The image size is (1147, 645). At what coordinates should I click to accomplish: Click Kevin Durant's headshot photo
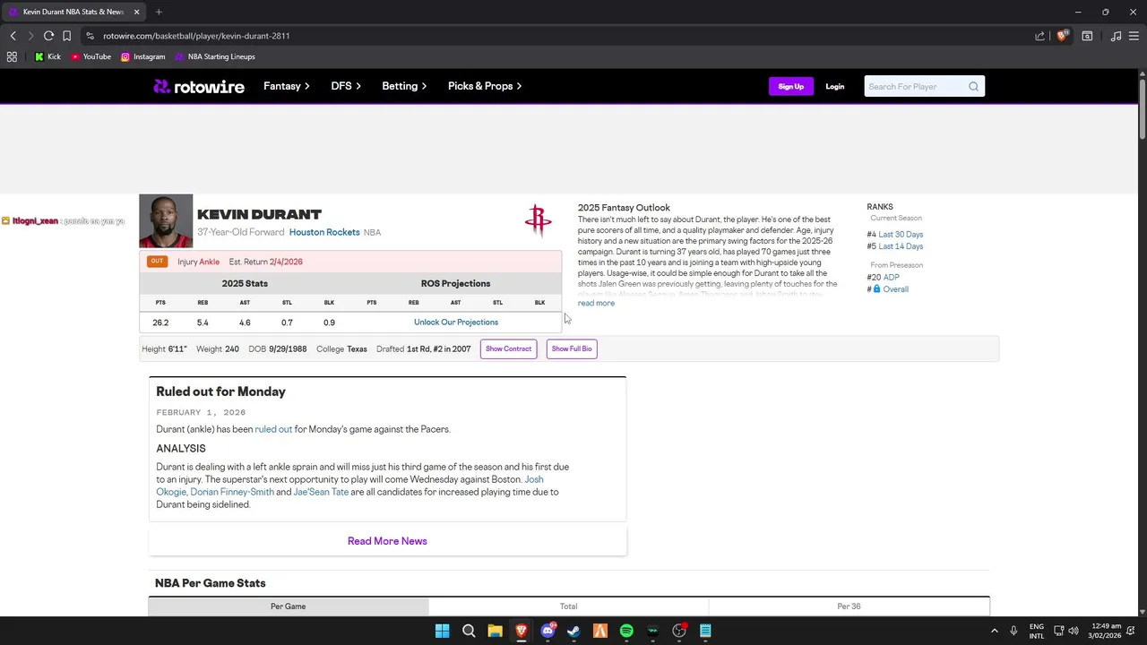tap(166, 220)
